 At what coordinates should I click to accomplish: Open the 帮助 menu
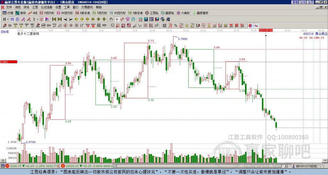(99, 7)
